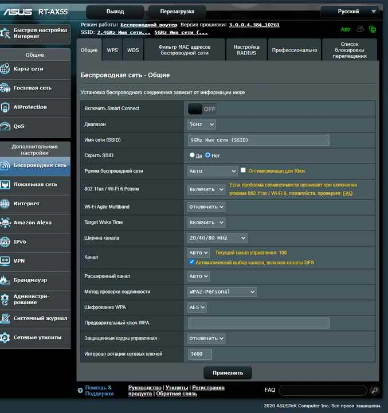Open Профессионально tab
This screenshot has height=413, width=388.
point(295,50)
